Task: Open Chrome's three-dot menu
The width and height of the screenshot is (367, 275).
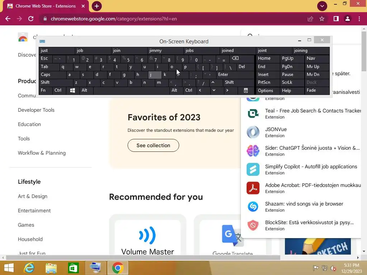Action: (359, 19)
